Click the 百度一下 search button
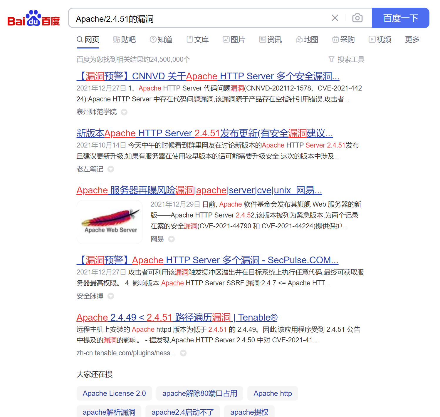This screenshot has width=440, height=417. [x=400, y=18]
